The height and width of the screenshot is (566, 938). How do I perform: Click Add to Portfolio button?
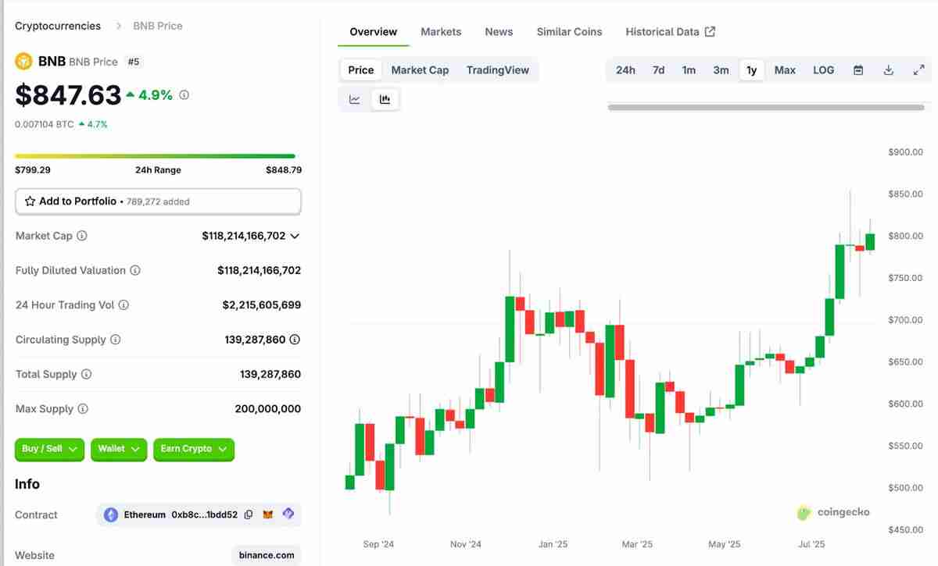(x=158, y=201)
